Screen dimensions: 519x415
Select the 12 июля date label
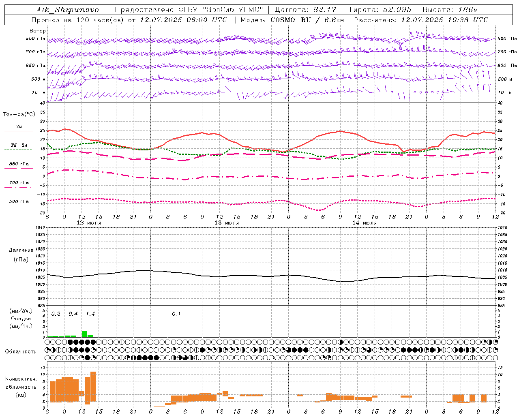click(x=89, y=223)
